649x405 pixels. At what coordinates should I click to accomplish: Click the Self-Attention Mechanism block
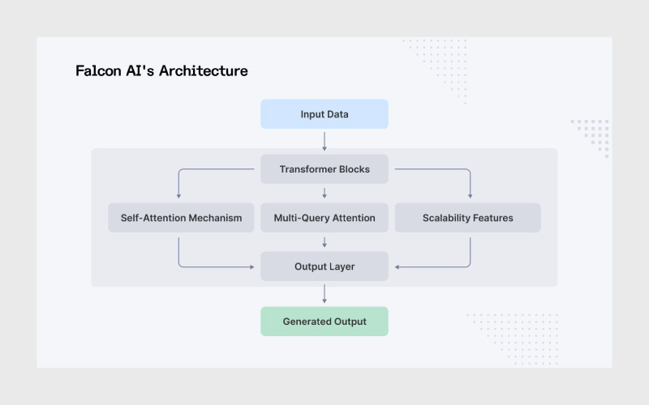(181, 218)
